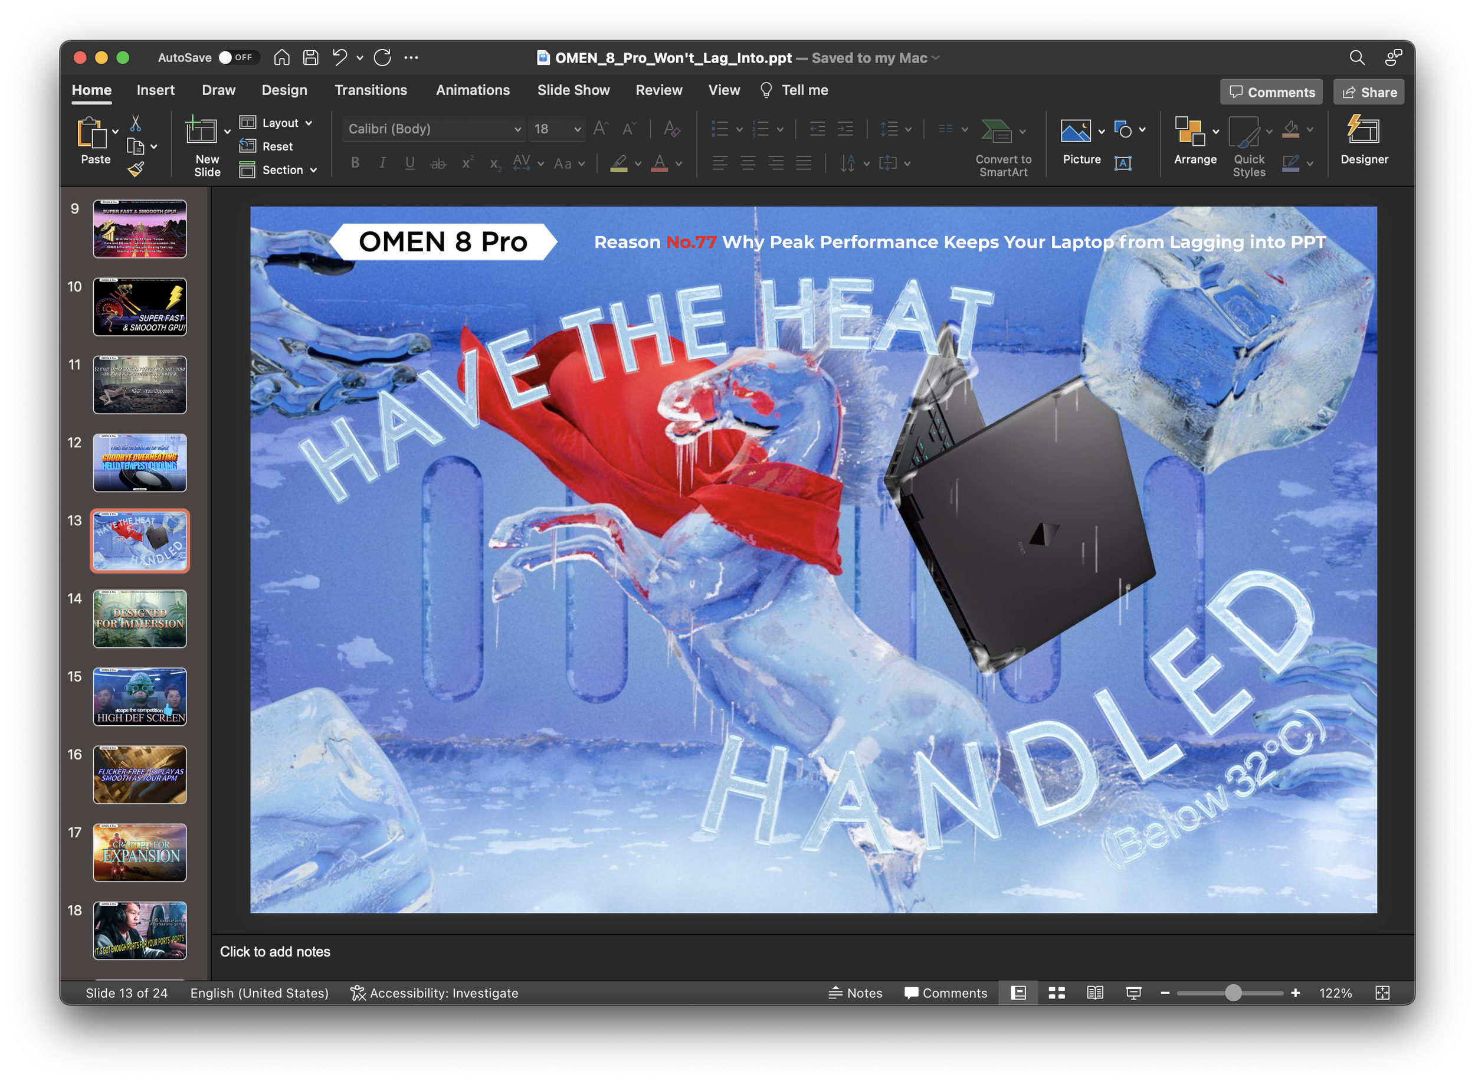Screen dimensions: 1475x1084
Task: Switch to Slide Sorter view
Action: tap(1056, 993)
